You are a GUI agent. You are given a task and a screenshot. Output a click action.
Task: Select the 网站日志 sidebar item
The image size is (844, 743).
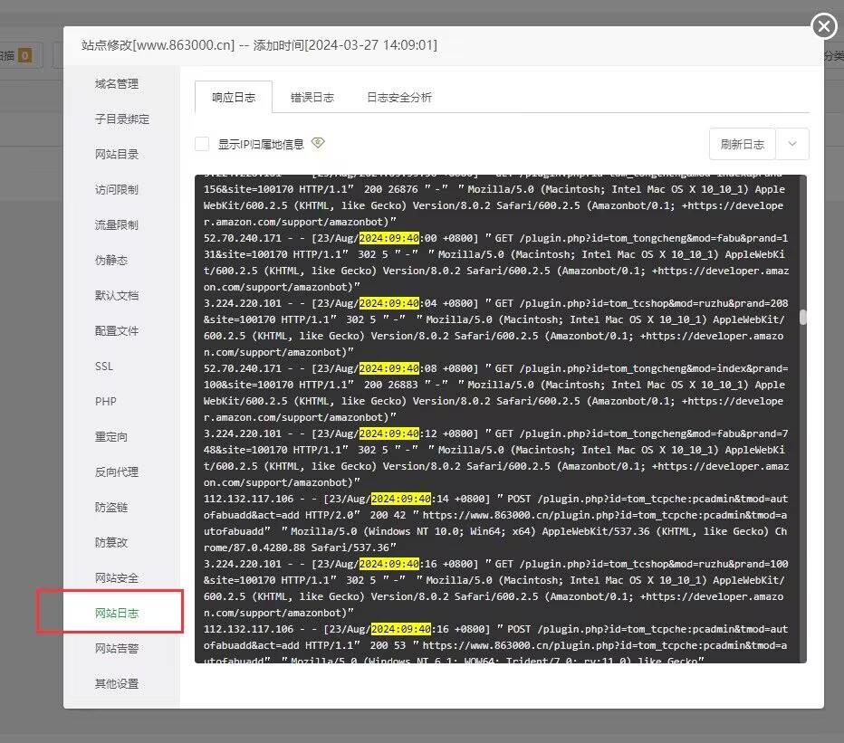[x=117, y=614]
